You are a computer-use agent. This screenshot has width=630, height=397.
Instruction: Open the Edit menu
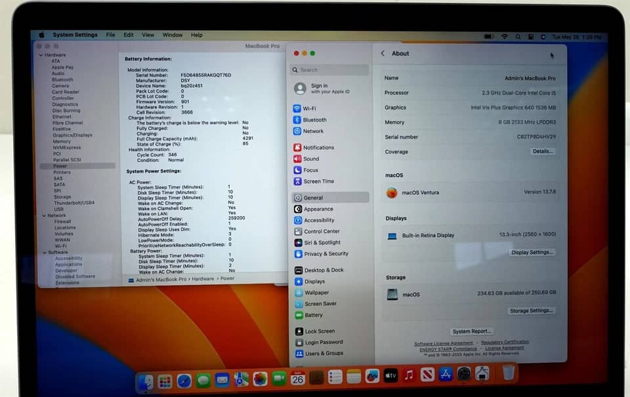point(129,35)
